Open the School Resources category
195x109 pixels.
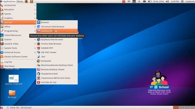click(18, 35)
